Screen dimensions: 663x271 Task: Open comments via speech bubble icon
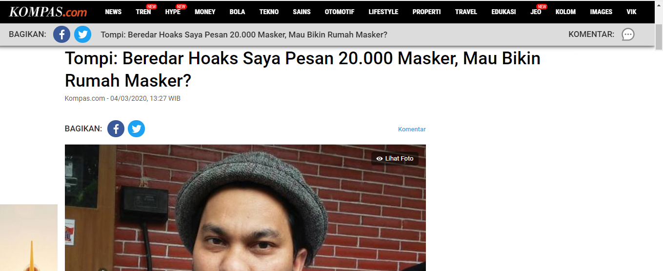click(628, 35)
